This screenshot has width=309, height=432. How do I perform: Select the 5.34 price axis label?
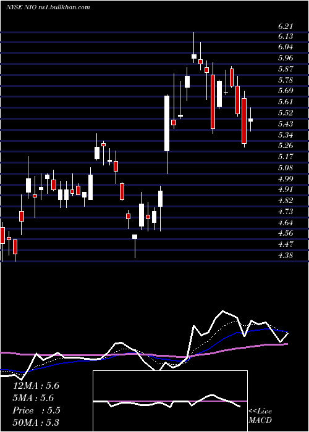(x=286, y=135)
